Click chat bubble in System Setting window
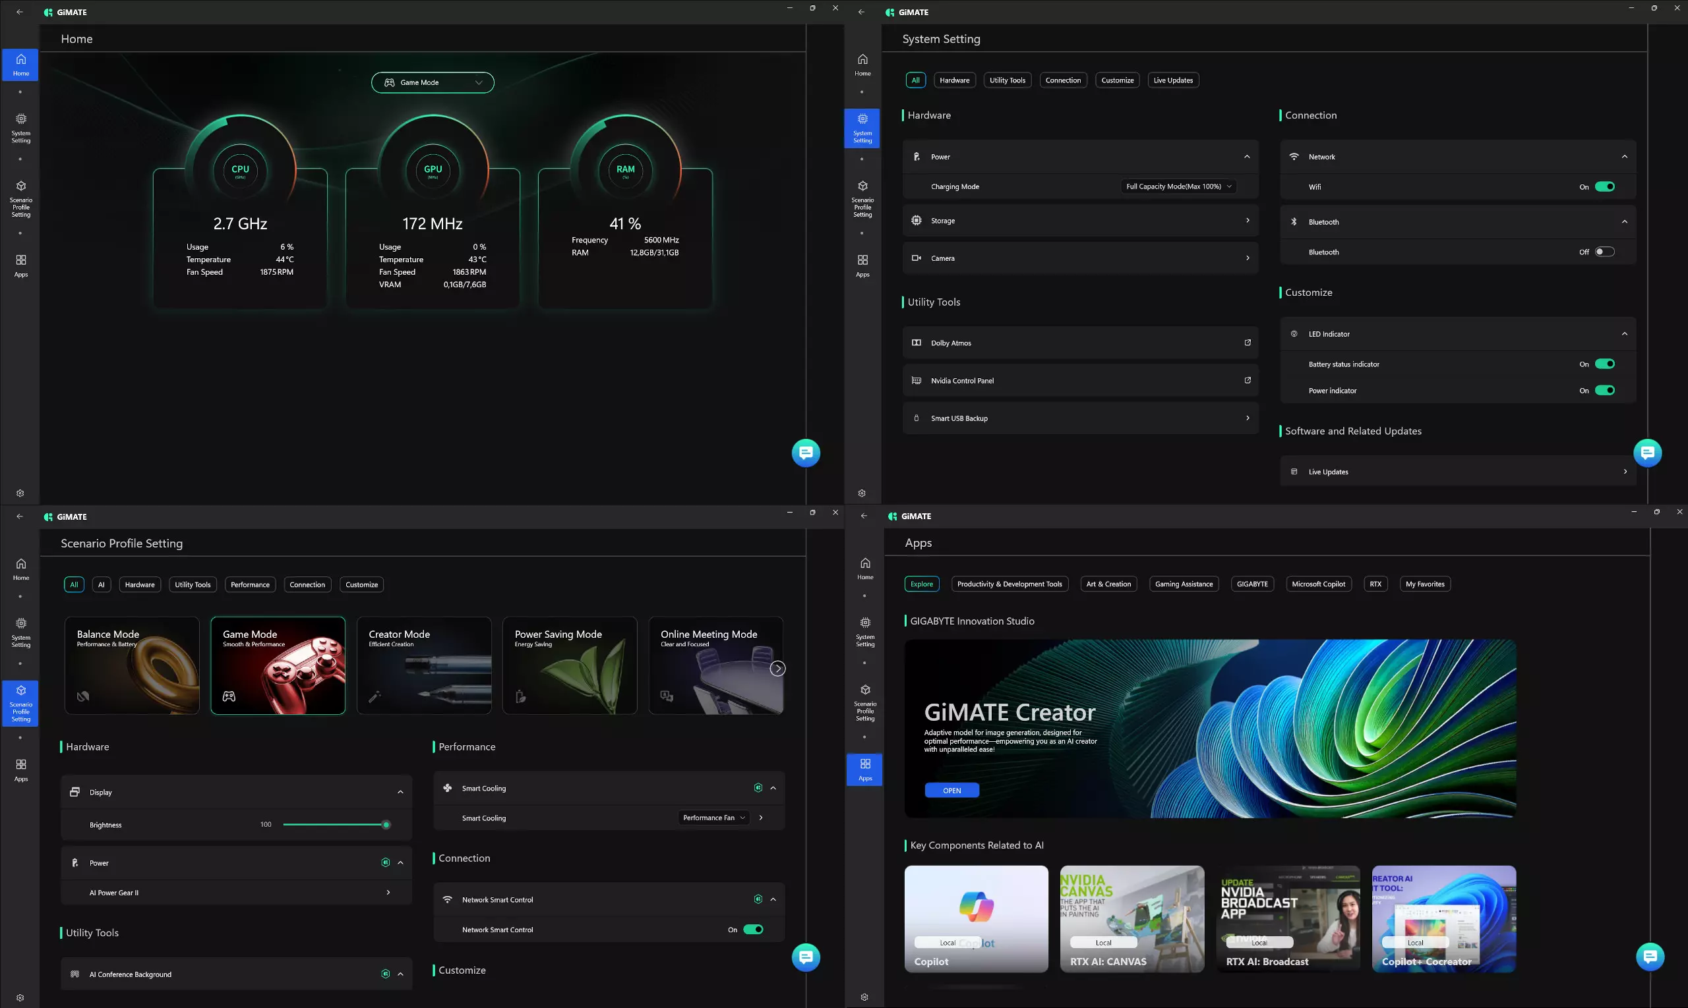Viewport: 1688px width, 1008px height. (x=1648, y=453)
